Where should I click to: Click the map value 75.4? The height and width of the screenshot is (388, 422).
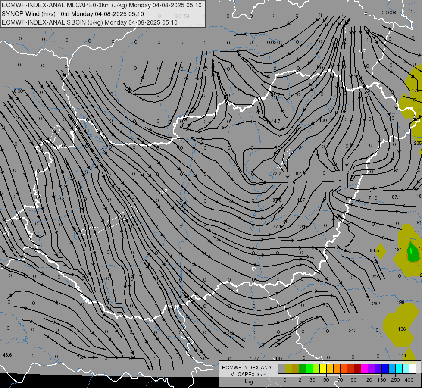tap(81, 357)
